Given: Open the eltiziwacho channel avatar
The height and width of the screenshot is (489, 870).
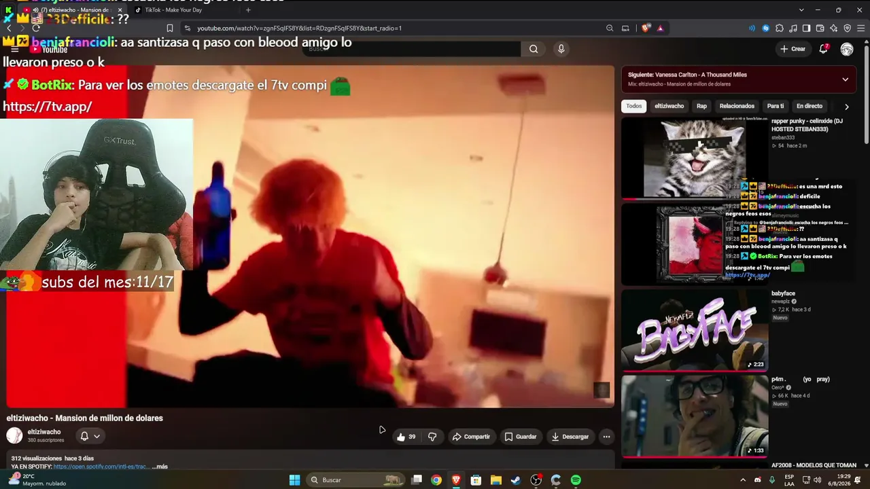Looking at the screenshot, I should (x=14, y=436).
